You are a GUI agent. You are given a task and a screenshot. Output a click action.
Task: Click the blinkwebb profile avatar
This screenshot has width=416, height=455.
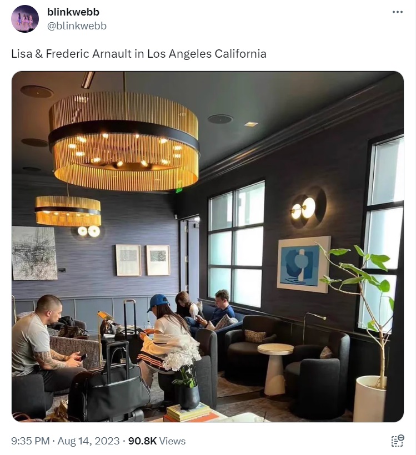tap(25, 19)
